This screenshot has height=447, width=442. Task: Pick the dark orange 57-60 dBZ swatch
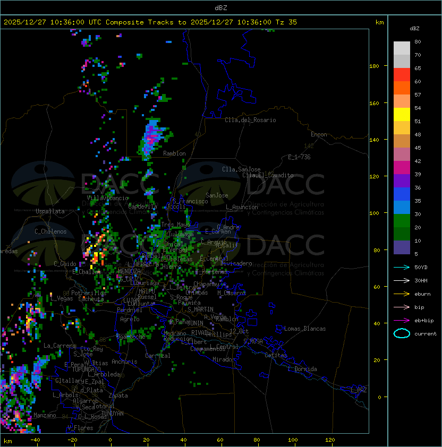click(x=402, y=88)
